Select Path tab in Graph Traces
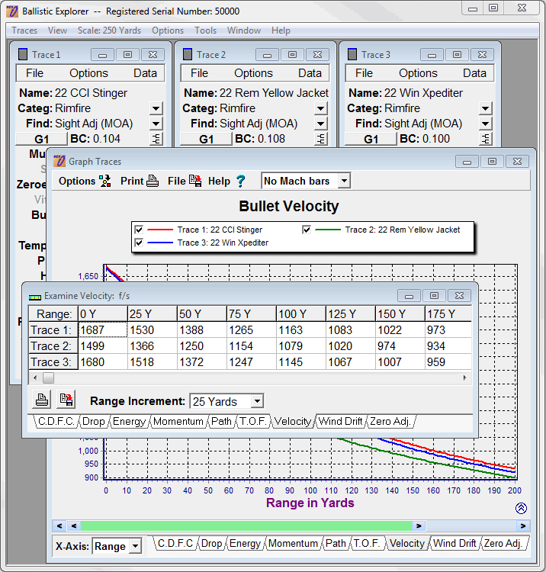This screenshot has height=572, width=546. click(x=336, y=543)
